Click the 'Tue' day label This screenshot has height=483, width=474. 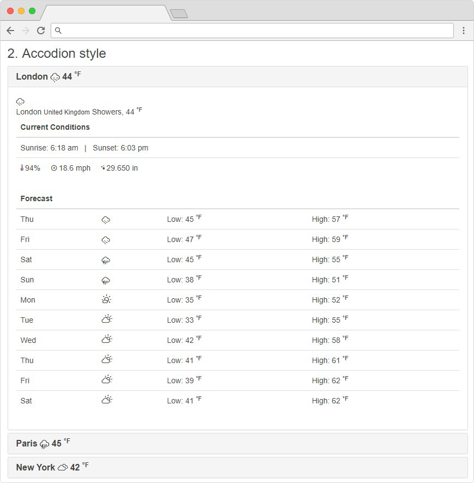point(27,320)
